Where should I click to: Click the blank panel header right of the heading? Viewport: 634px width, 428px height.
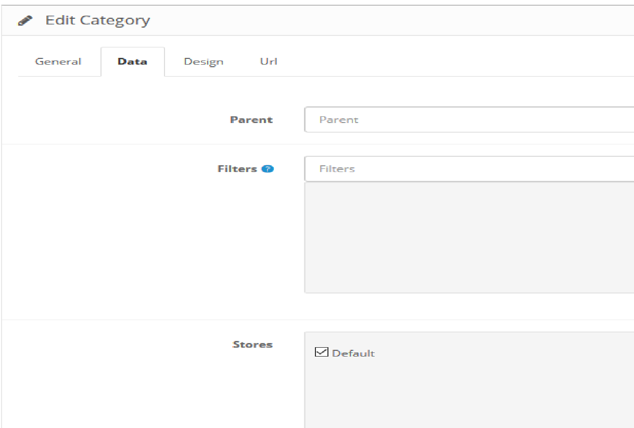tap(390, 21)
